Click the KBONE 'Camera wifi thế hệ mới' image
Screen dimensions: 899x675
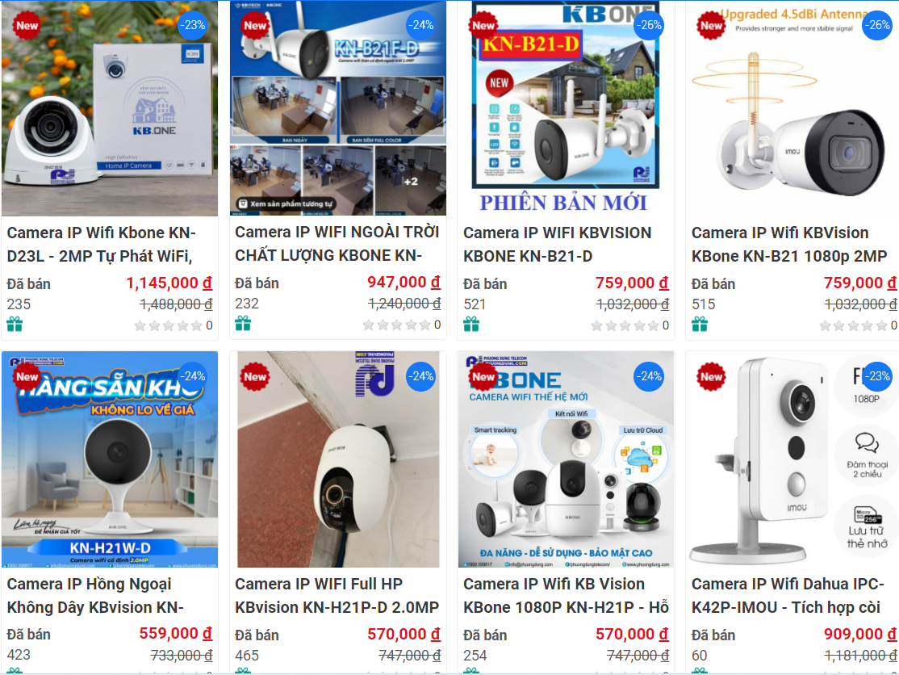pyautogui.click(x=566, y=459)
